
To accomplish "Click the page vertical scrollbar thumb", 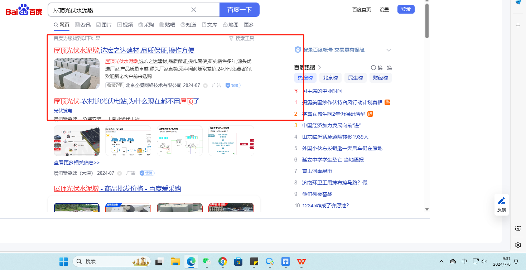I will (x=427, y=21).
